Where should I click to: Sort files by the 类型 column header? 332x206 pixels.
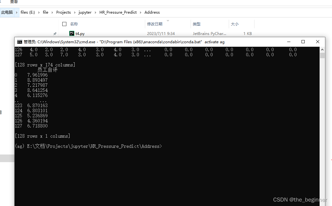196,24
